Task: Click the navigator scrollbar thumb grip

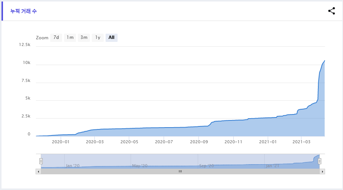Action: click(x=180, y=171)
